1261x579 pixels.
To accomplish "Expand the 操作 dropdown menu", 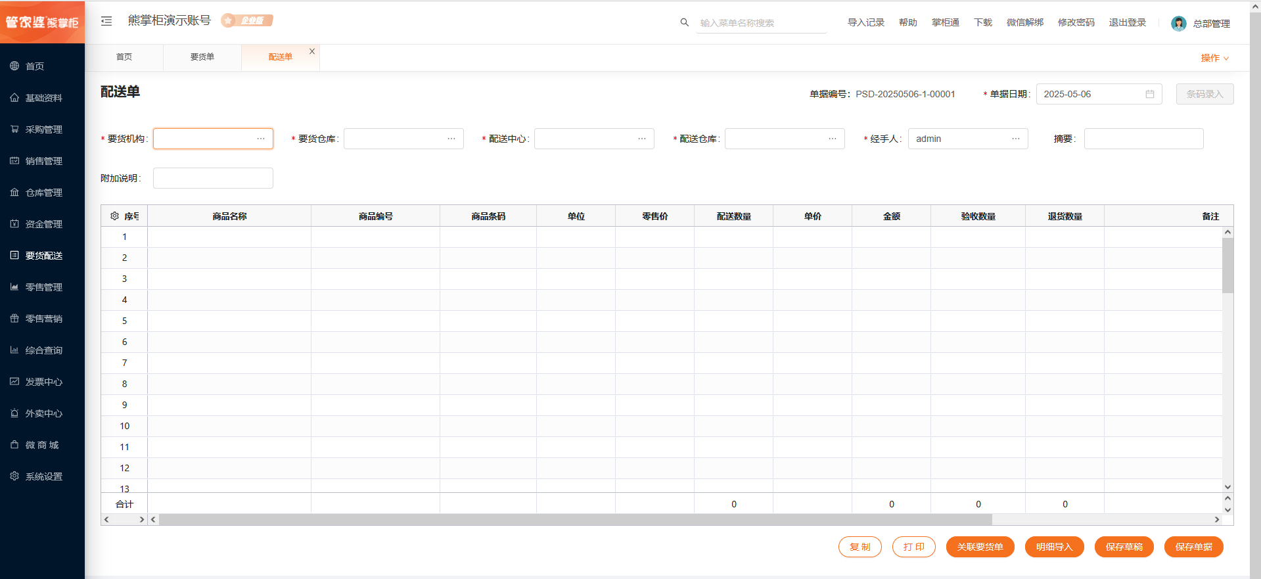I will tap(1215, 58).
